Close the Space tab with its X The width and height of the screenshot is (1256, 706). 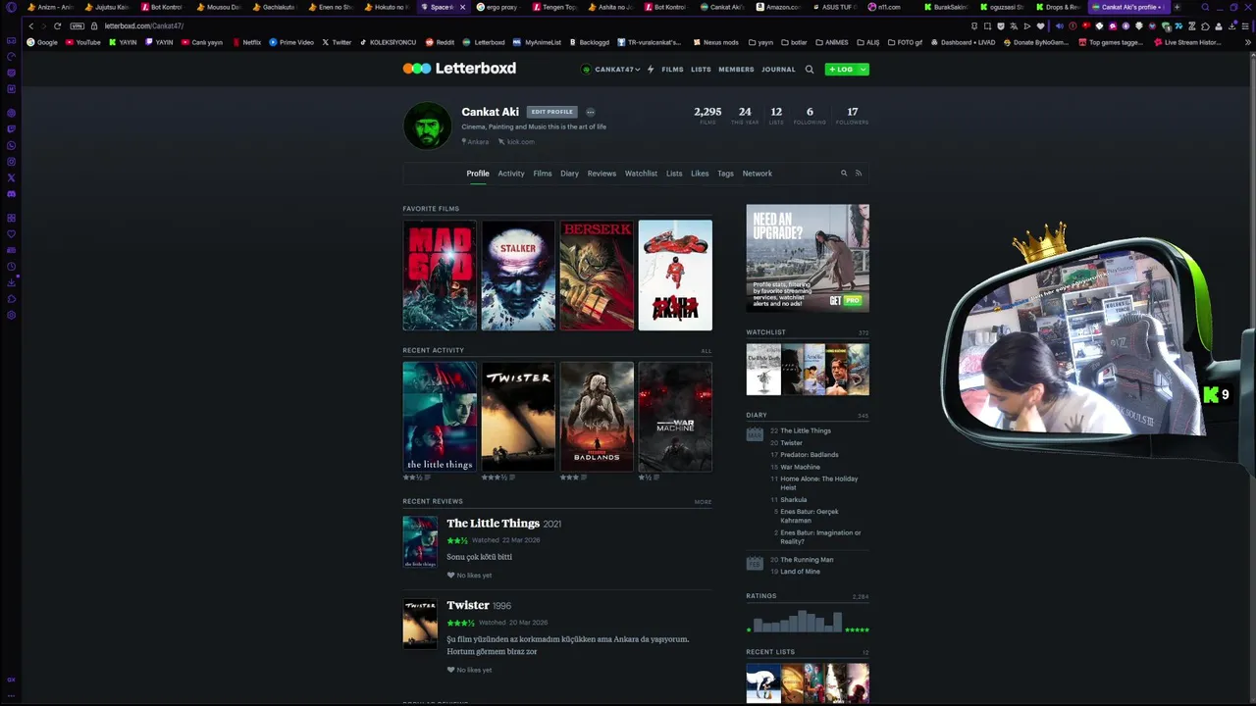click(462, 7)
